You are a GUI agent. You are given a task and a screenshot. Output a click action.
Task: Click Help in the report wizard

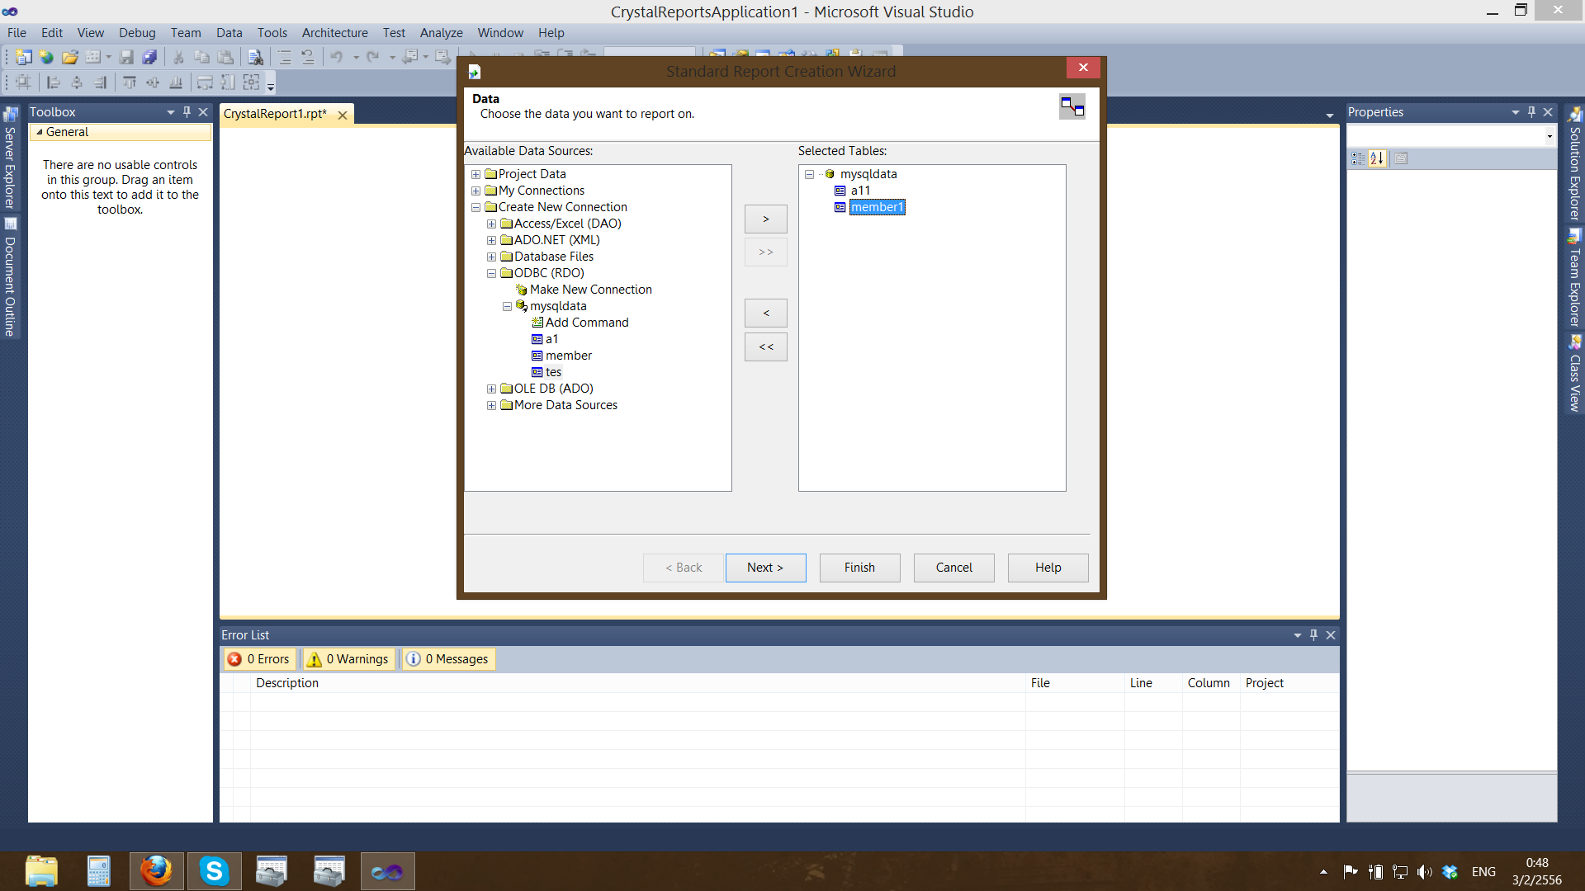[x=1048, y=568]
